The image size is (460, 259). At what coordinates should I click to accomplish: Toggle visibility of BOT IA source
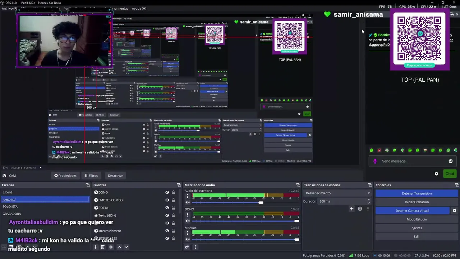[167, 208]
